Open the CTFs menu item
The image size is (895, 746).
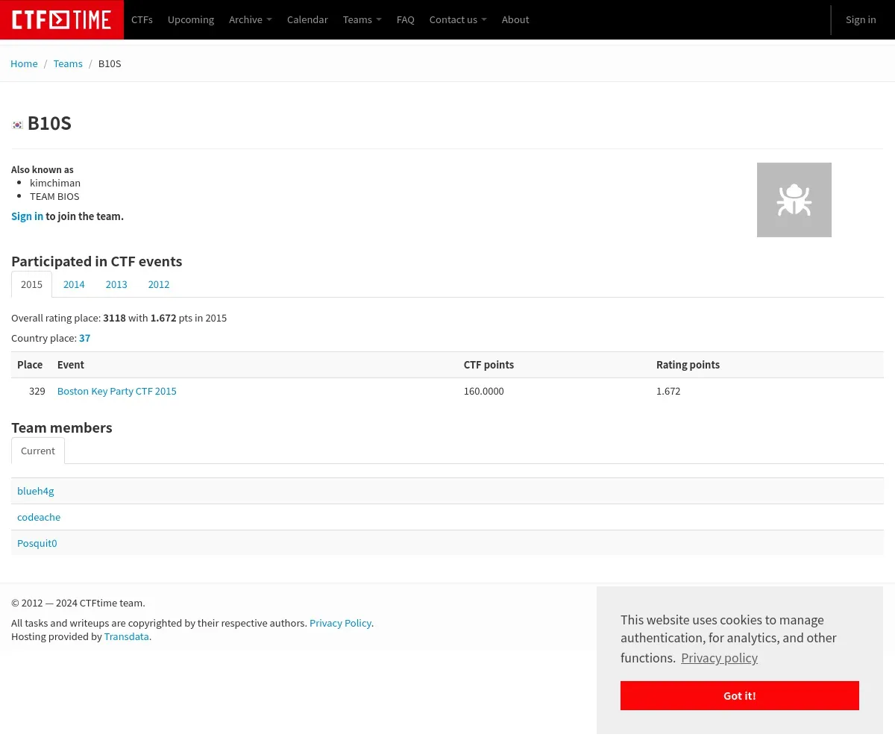coord(142,19)
